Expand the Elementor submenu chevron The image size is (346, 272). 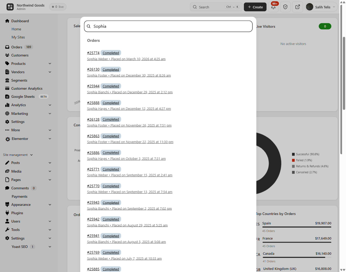click(50, 139)
